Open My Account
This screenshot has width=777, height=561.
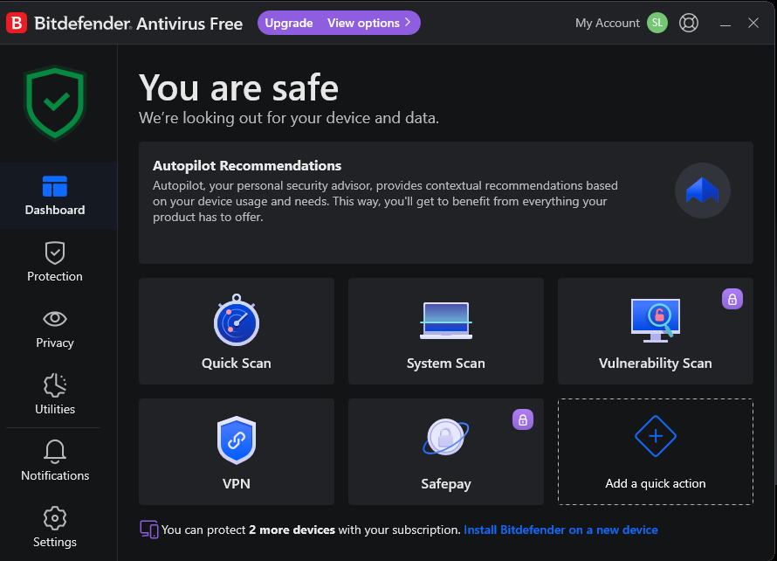pos(608,23)
